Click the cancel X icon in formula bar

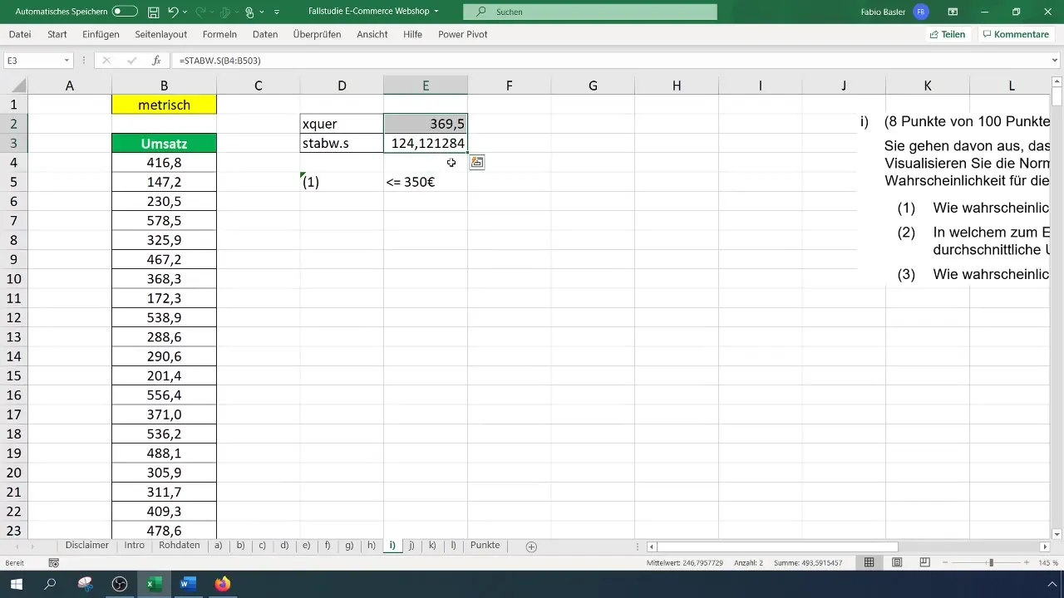106,61
